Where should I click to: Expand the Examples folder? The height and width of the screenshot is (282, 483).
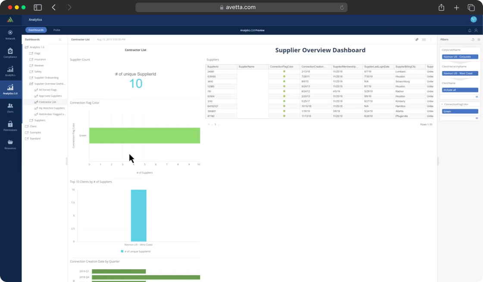pos(26,132)
